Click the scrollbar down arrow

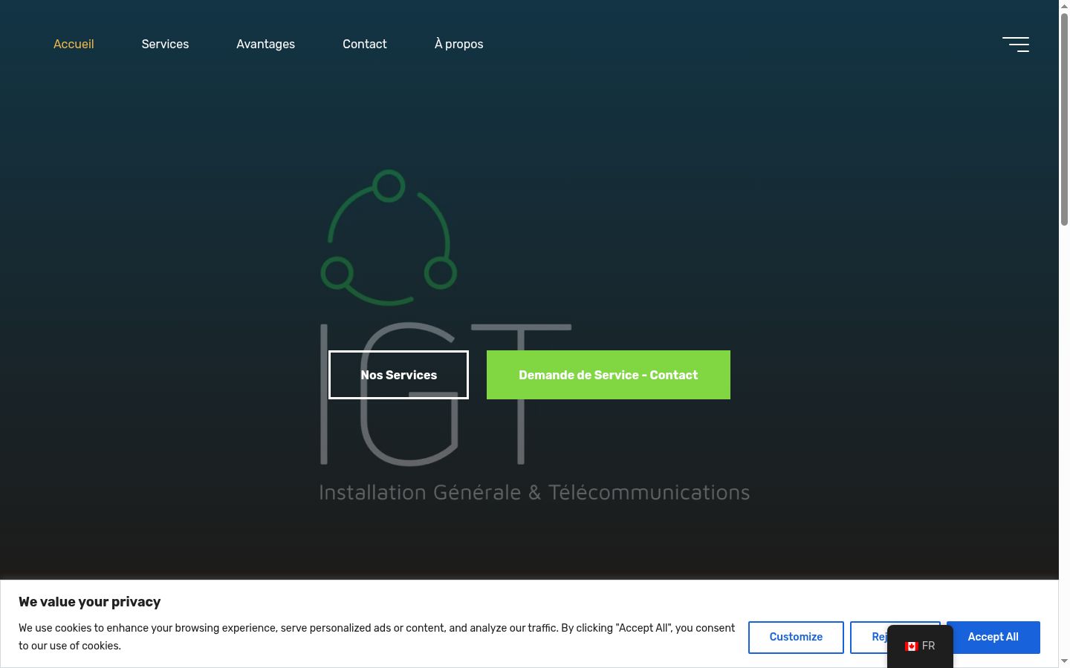pos(1064,661)
